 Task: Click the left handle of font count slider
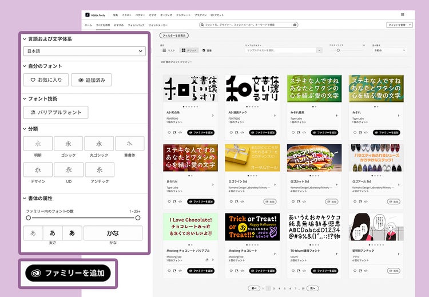point(29,218)
